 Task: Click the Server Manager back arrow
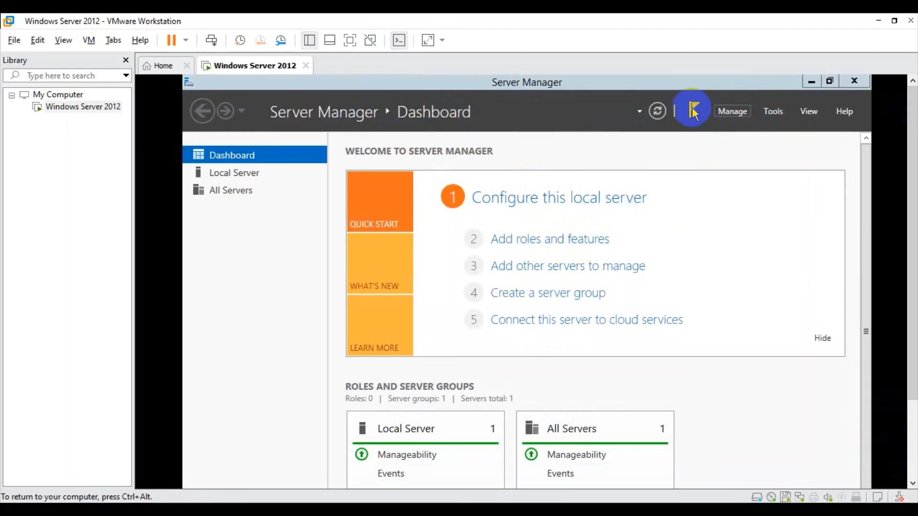tap(202, 111)
